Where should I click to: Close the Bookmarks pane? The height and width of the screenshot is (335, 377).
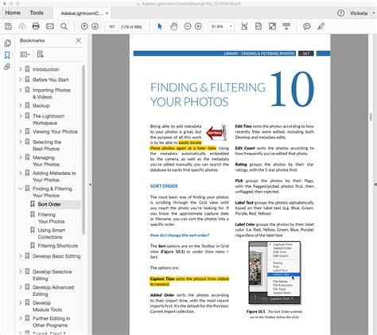(x=79, y=41)
